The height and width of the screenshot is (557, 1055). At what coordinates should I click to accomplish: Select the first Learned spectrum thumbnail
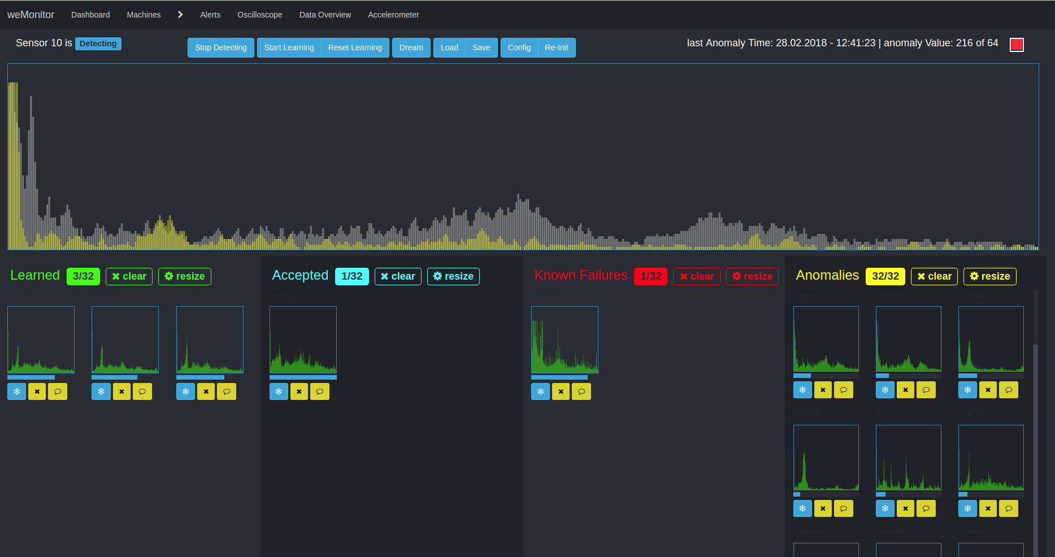(41, 340)
